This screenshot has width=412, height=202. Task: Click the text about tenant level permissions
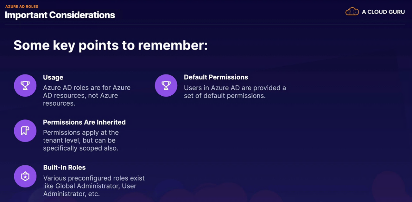point(81,140)
